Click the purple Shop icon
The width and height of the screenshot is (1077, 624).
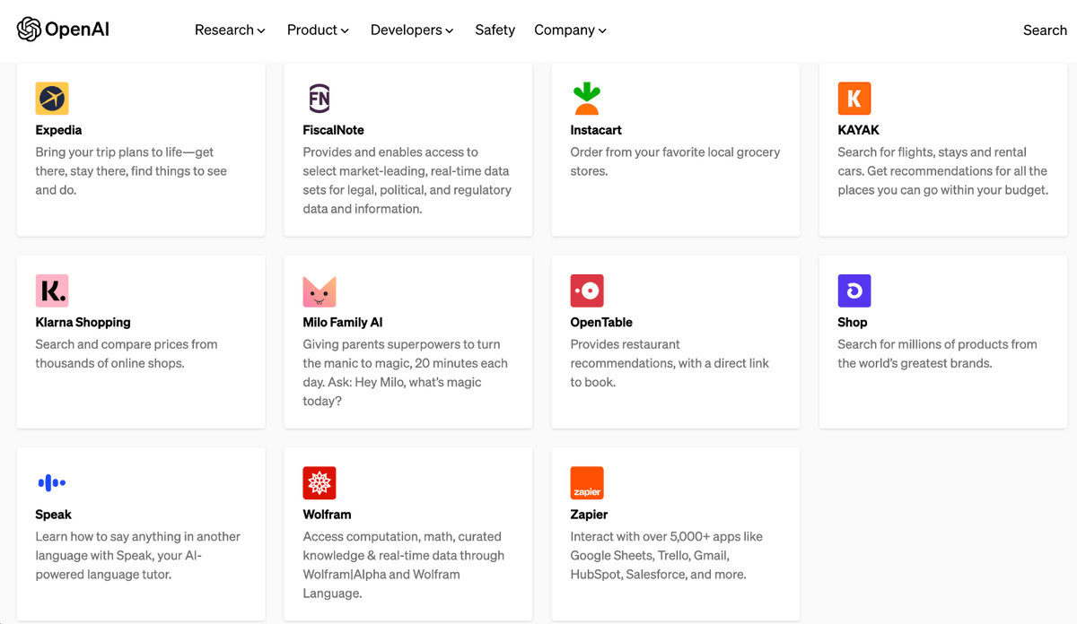click(x=854, y=290)
